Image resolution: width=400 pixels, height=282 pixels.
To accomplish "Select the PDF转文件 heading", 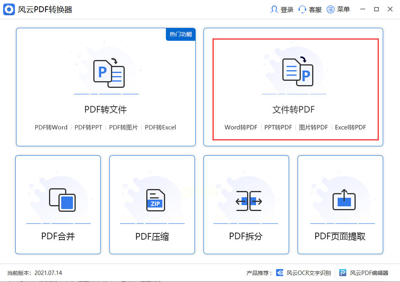I will click(x=105, y=109).
